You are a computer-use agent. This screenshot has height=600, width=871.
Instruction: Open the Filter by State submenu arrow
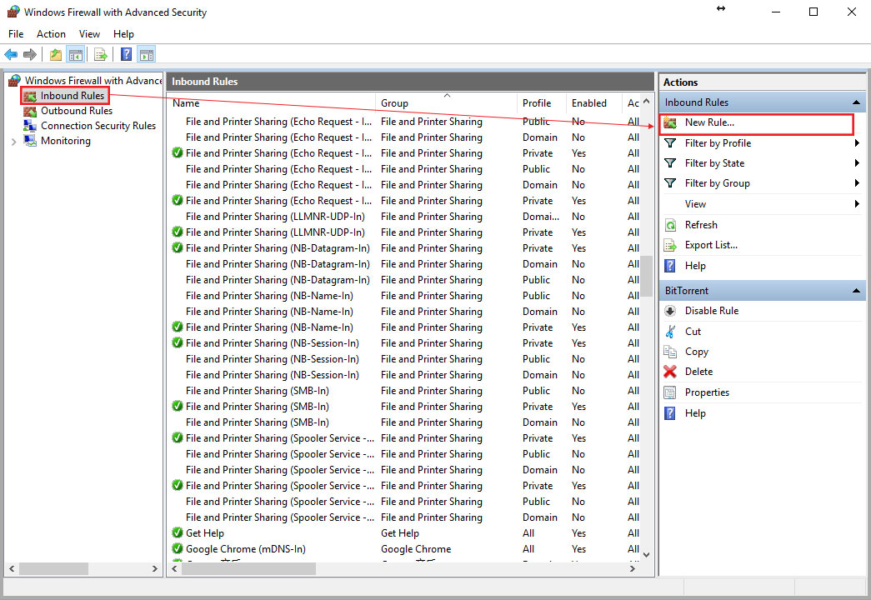coord(857,163)
